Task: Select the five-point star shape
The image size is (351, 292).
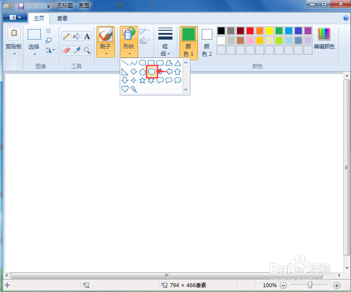Action: click(x=142, y=80)
